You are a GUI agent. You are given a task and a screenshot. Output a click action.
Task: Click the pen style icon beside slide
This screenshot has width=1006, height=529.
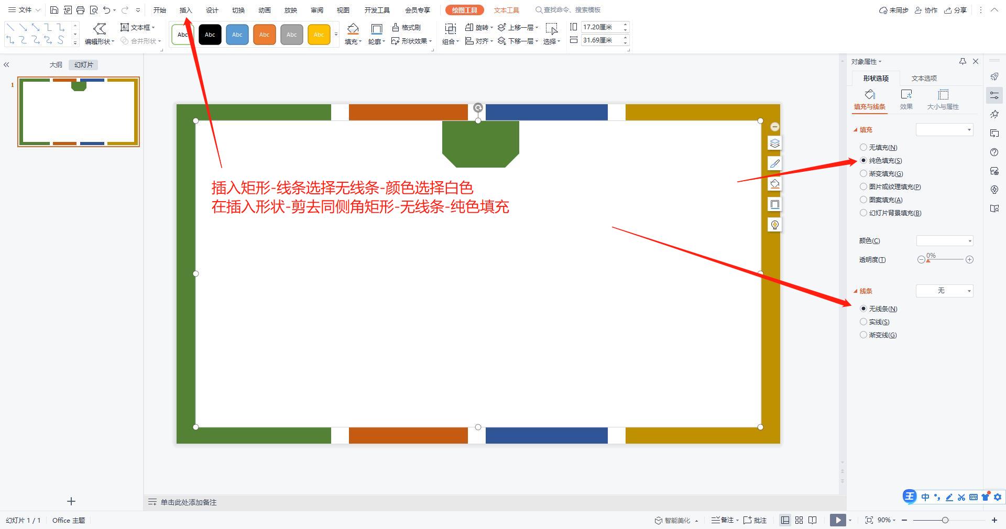(x=774, y=163)
